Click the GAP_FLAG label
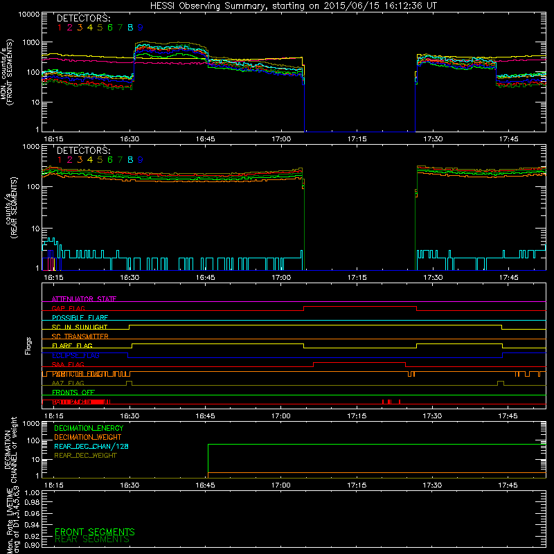The height and width of the screenshot is (554, 554). pyautogui.click(x=68, y=308)
